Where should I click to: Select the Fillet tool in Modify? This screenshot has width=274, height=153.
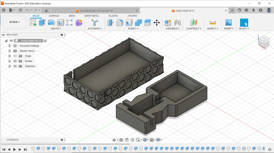(120, 23)
